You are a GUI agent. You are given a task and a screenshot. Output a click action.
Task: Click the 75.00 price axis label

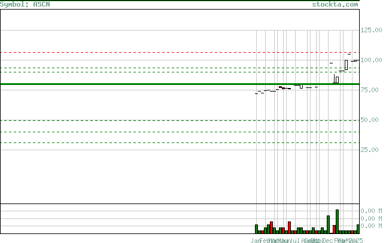369,90
